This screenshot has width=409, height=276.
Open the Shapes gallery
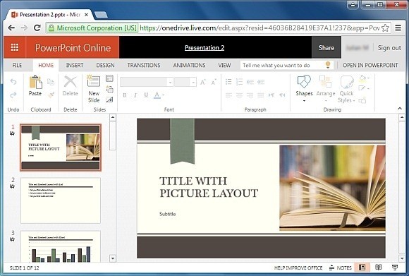click(x=304, y=88)
